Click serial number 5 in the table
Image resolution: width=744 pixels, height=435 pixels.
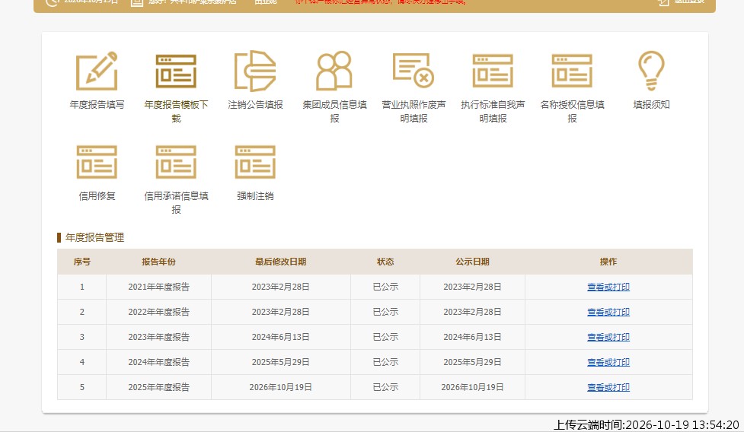(82, 387)
